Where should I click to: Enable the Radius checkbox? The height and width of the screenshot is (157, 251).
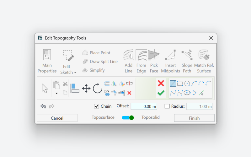[x=167, y=106]
